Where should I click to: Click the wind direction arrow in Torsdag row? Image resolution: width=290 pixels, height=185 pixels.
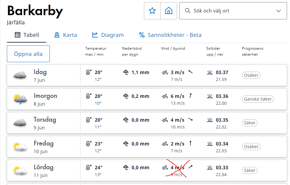point(190,120)
